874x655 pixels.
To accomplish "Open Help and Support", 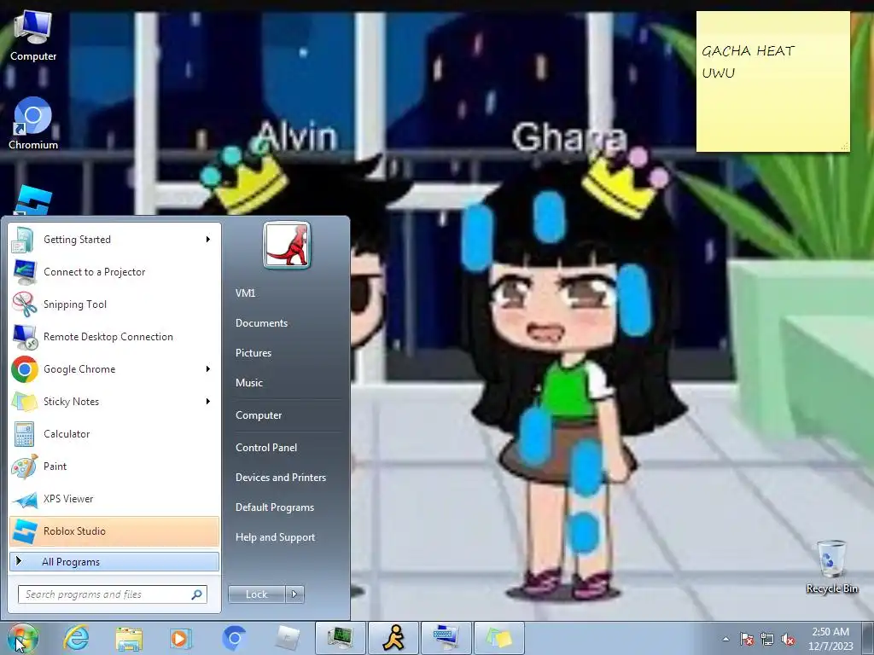I will 276,537.
